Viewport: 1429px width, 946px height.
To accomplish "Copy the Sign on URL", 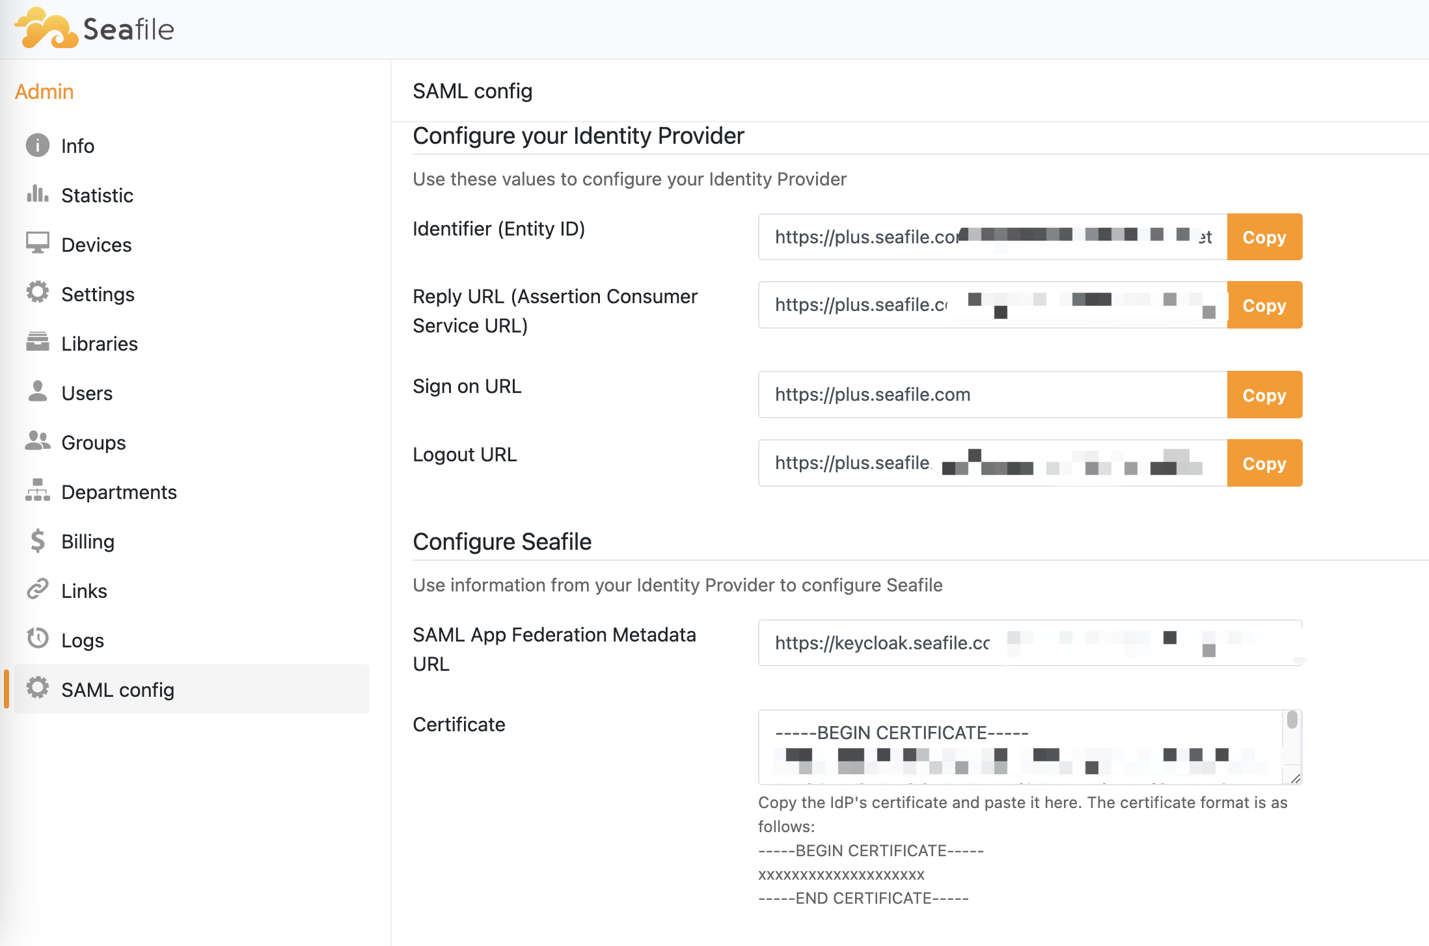I will tap(1264, 394).
